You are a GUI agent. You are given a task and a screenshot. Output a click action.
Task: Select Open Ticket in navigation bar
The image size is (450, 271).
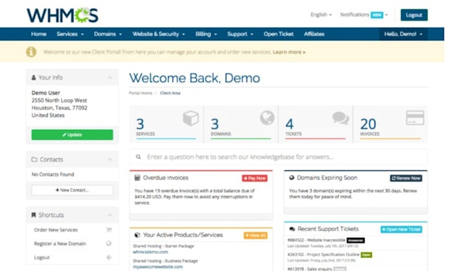point(279,34)
